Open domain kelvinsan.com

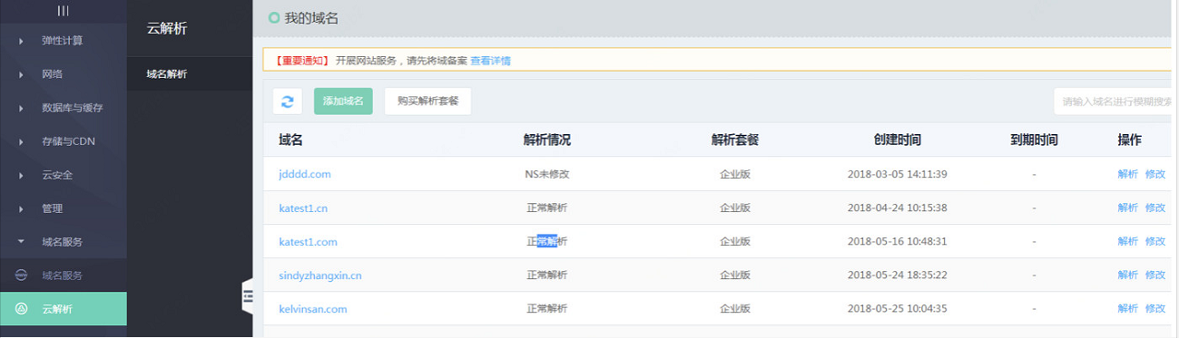click(313, 309)
